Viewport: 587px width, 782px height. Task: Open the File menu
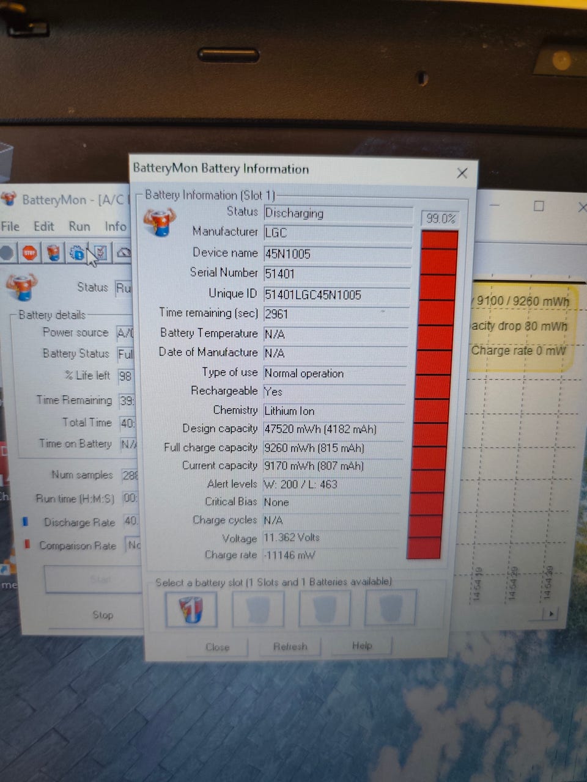coord(10,227)
